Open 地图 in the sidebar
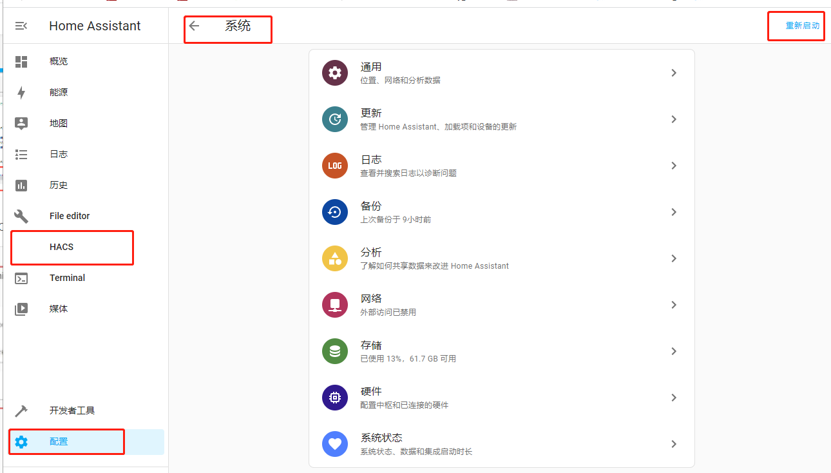 (59, 123)
